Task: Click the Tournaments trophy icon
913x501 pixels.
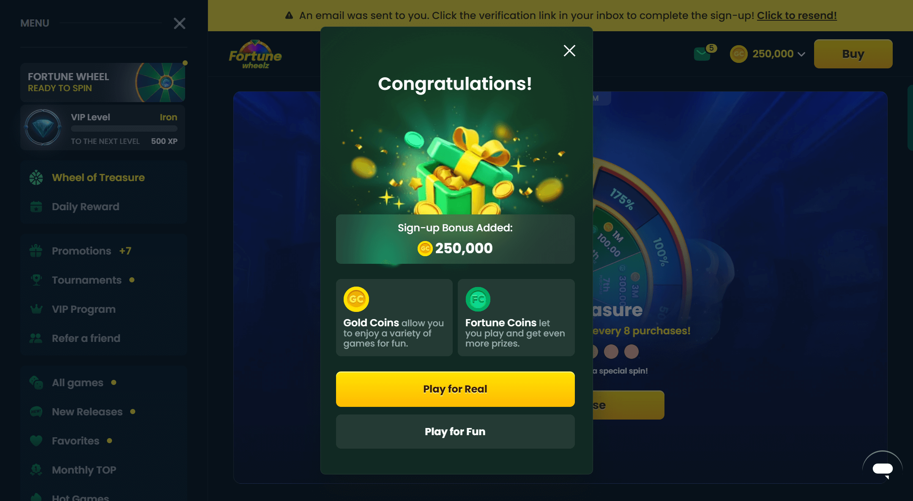Action: pos(36,280)
